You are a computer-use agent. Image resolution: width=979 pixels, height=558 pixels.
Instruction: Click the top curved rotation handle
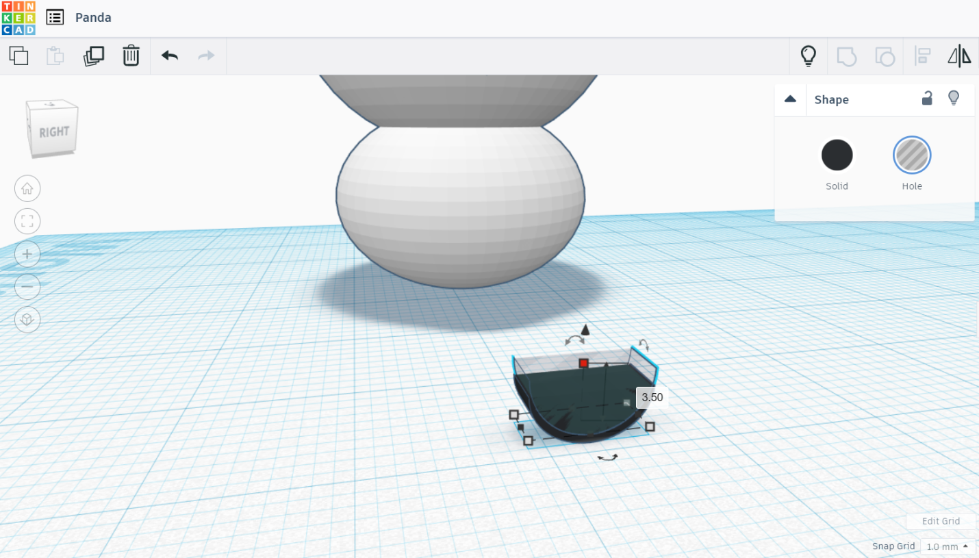tap(574, 340)
